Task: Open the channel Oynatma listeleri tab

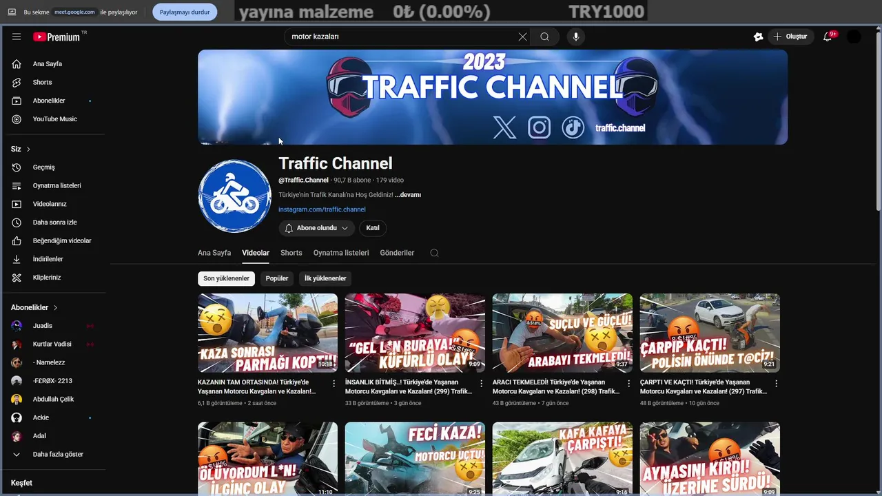Action: (x=341, y=253)
